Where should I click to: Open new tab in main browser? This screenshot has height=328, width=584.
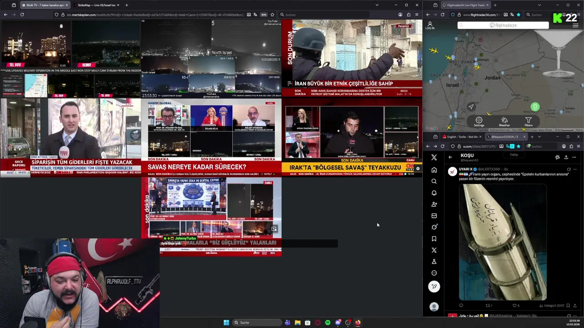(x=126, y=5)
